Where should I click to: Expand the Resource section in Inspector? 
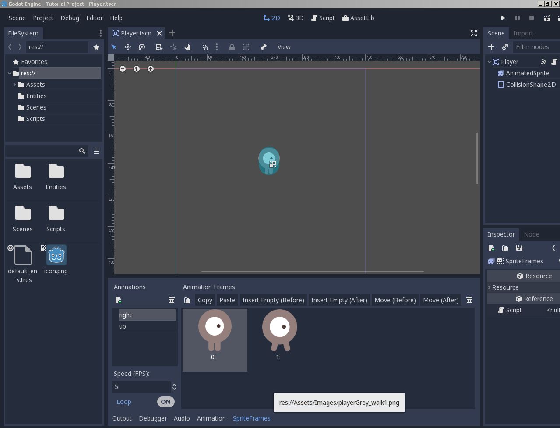click(x=505, y=287)
